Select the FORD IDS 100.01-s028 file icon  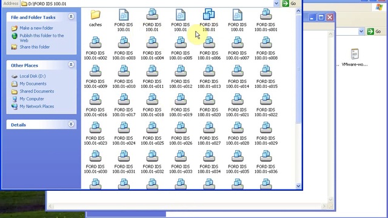[x=237, y=128]
